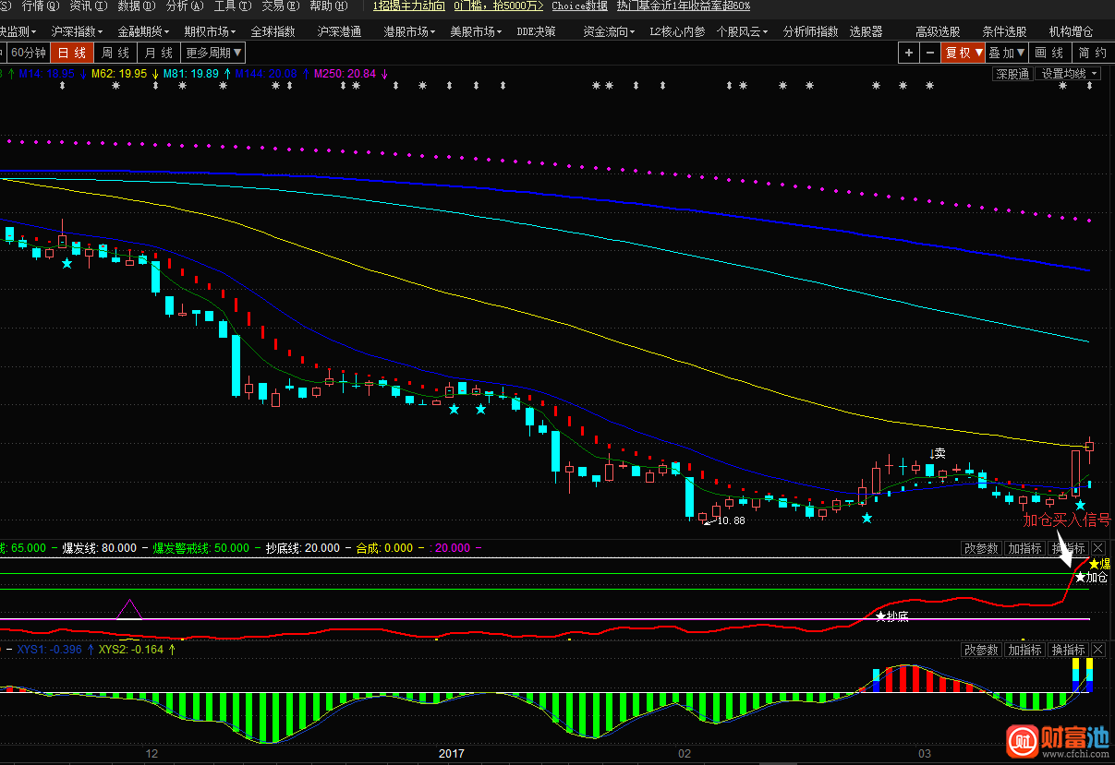Image resolution: width=1115 pixels, height=765 pixels.
Task: Click the 卖 sell arrow marker on chart
Action: coord(939,453)
